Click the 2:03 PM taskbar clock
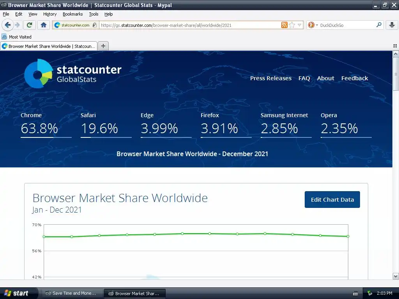 click(x=385, y=293)
